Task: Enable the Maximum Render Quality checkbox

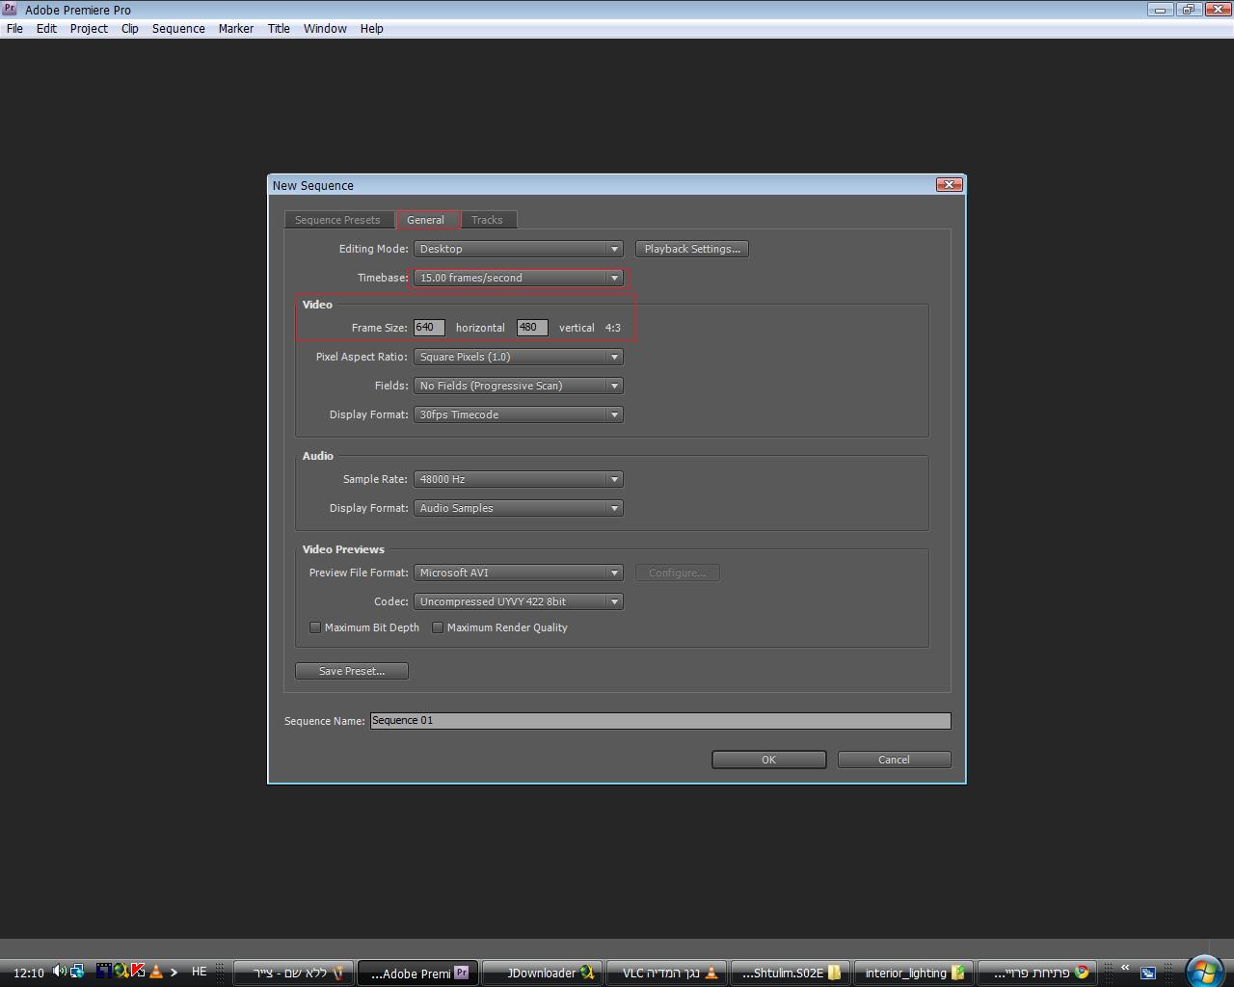Action: click(438, 627)
